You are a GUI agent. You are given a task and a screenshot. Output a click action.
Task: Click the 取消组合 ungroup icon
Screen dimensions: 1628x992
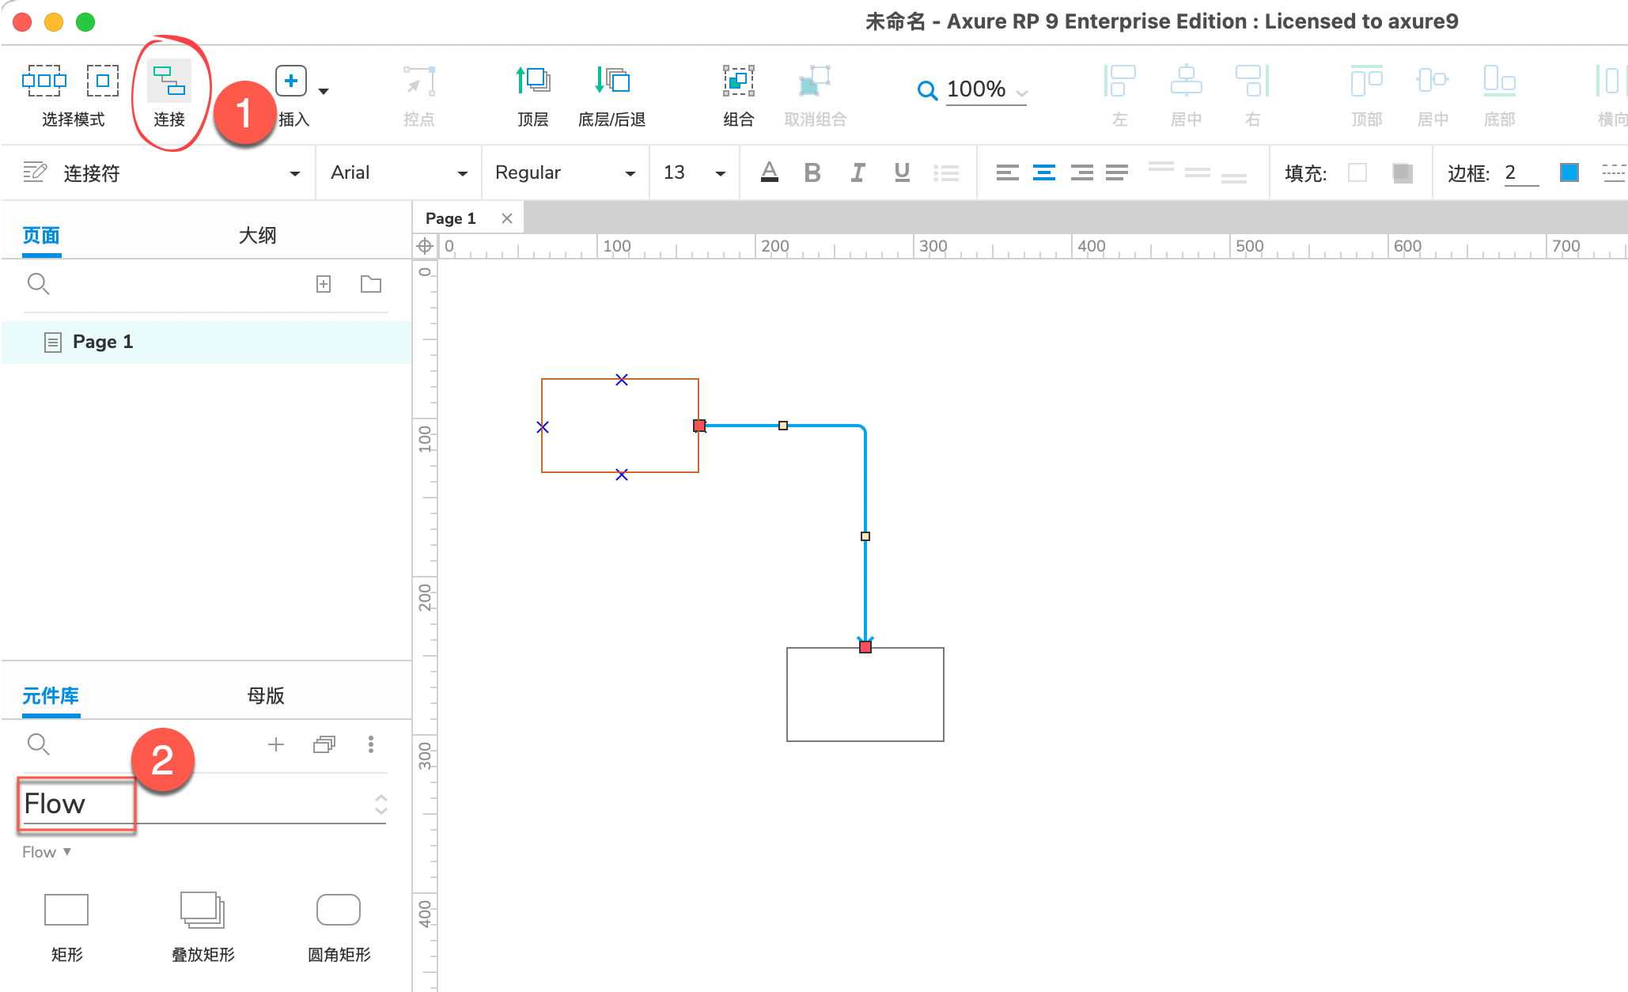[x=815, y=81]
